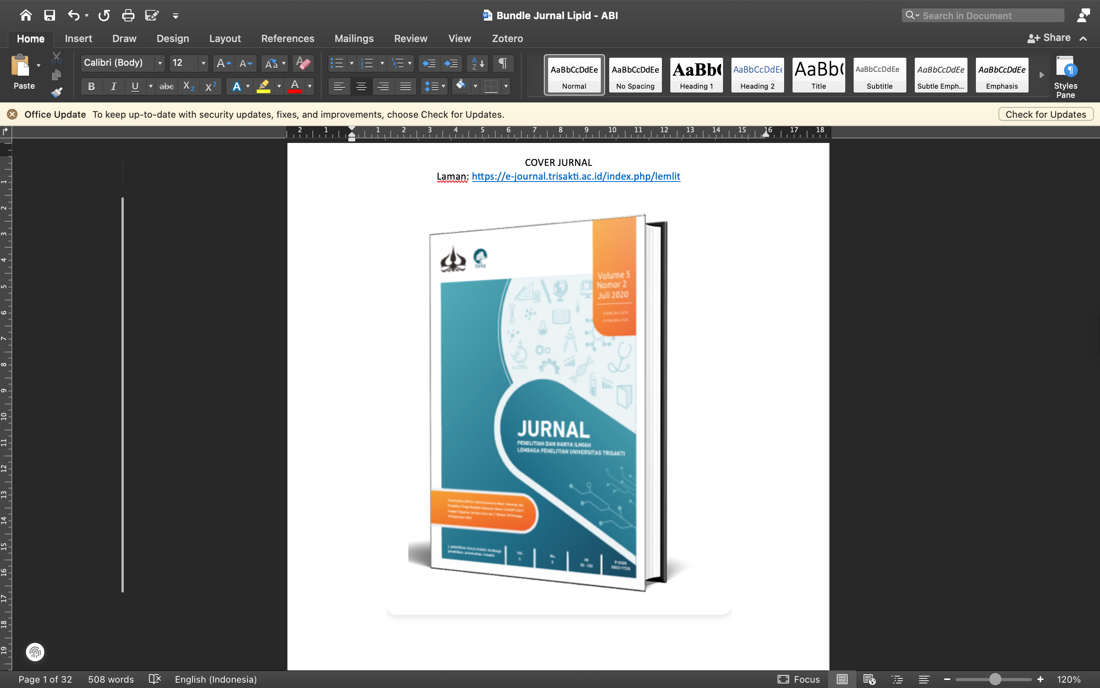Click the Sort A-Z icon

[477, 63]
